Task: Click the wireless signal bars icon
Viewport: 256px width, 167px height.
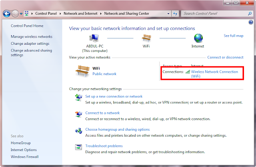Action: 188,72
